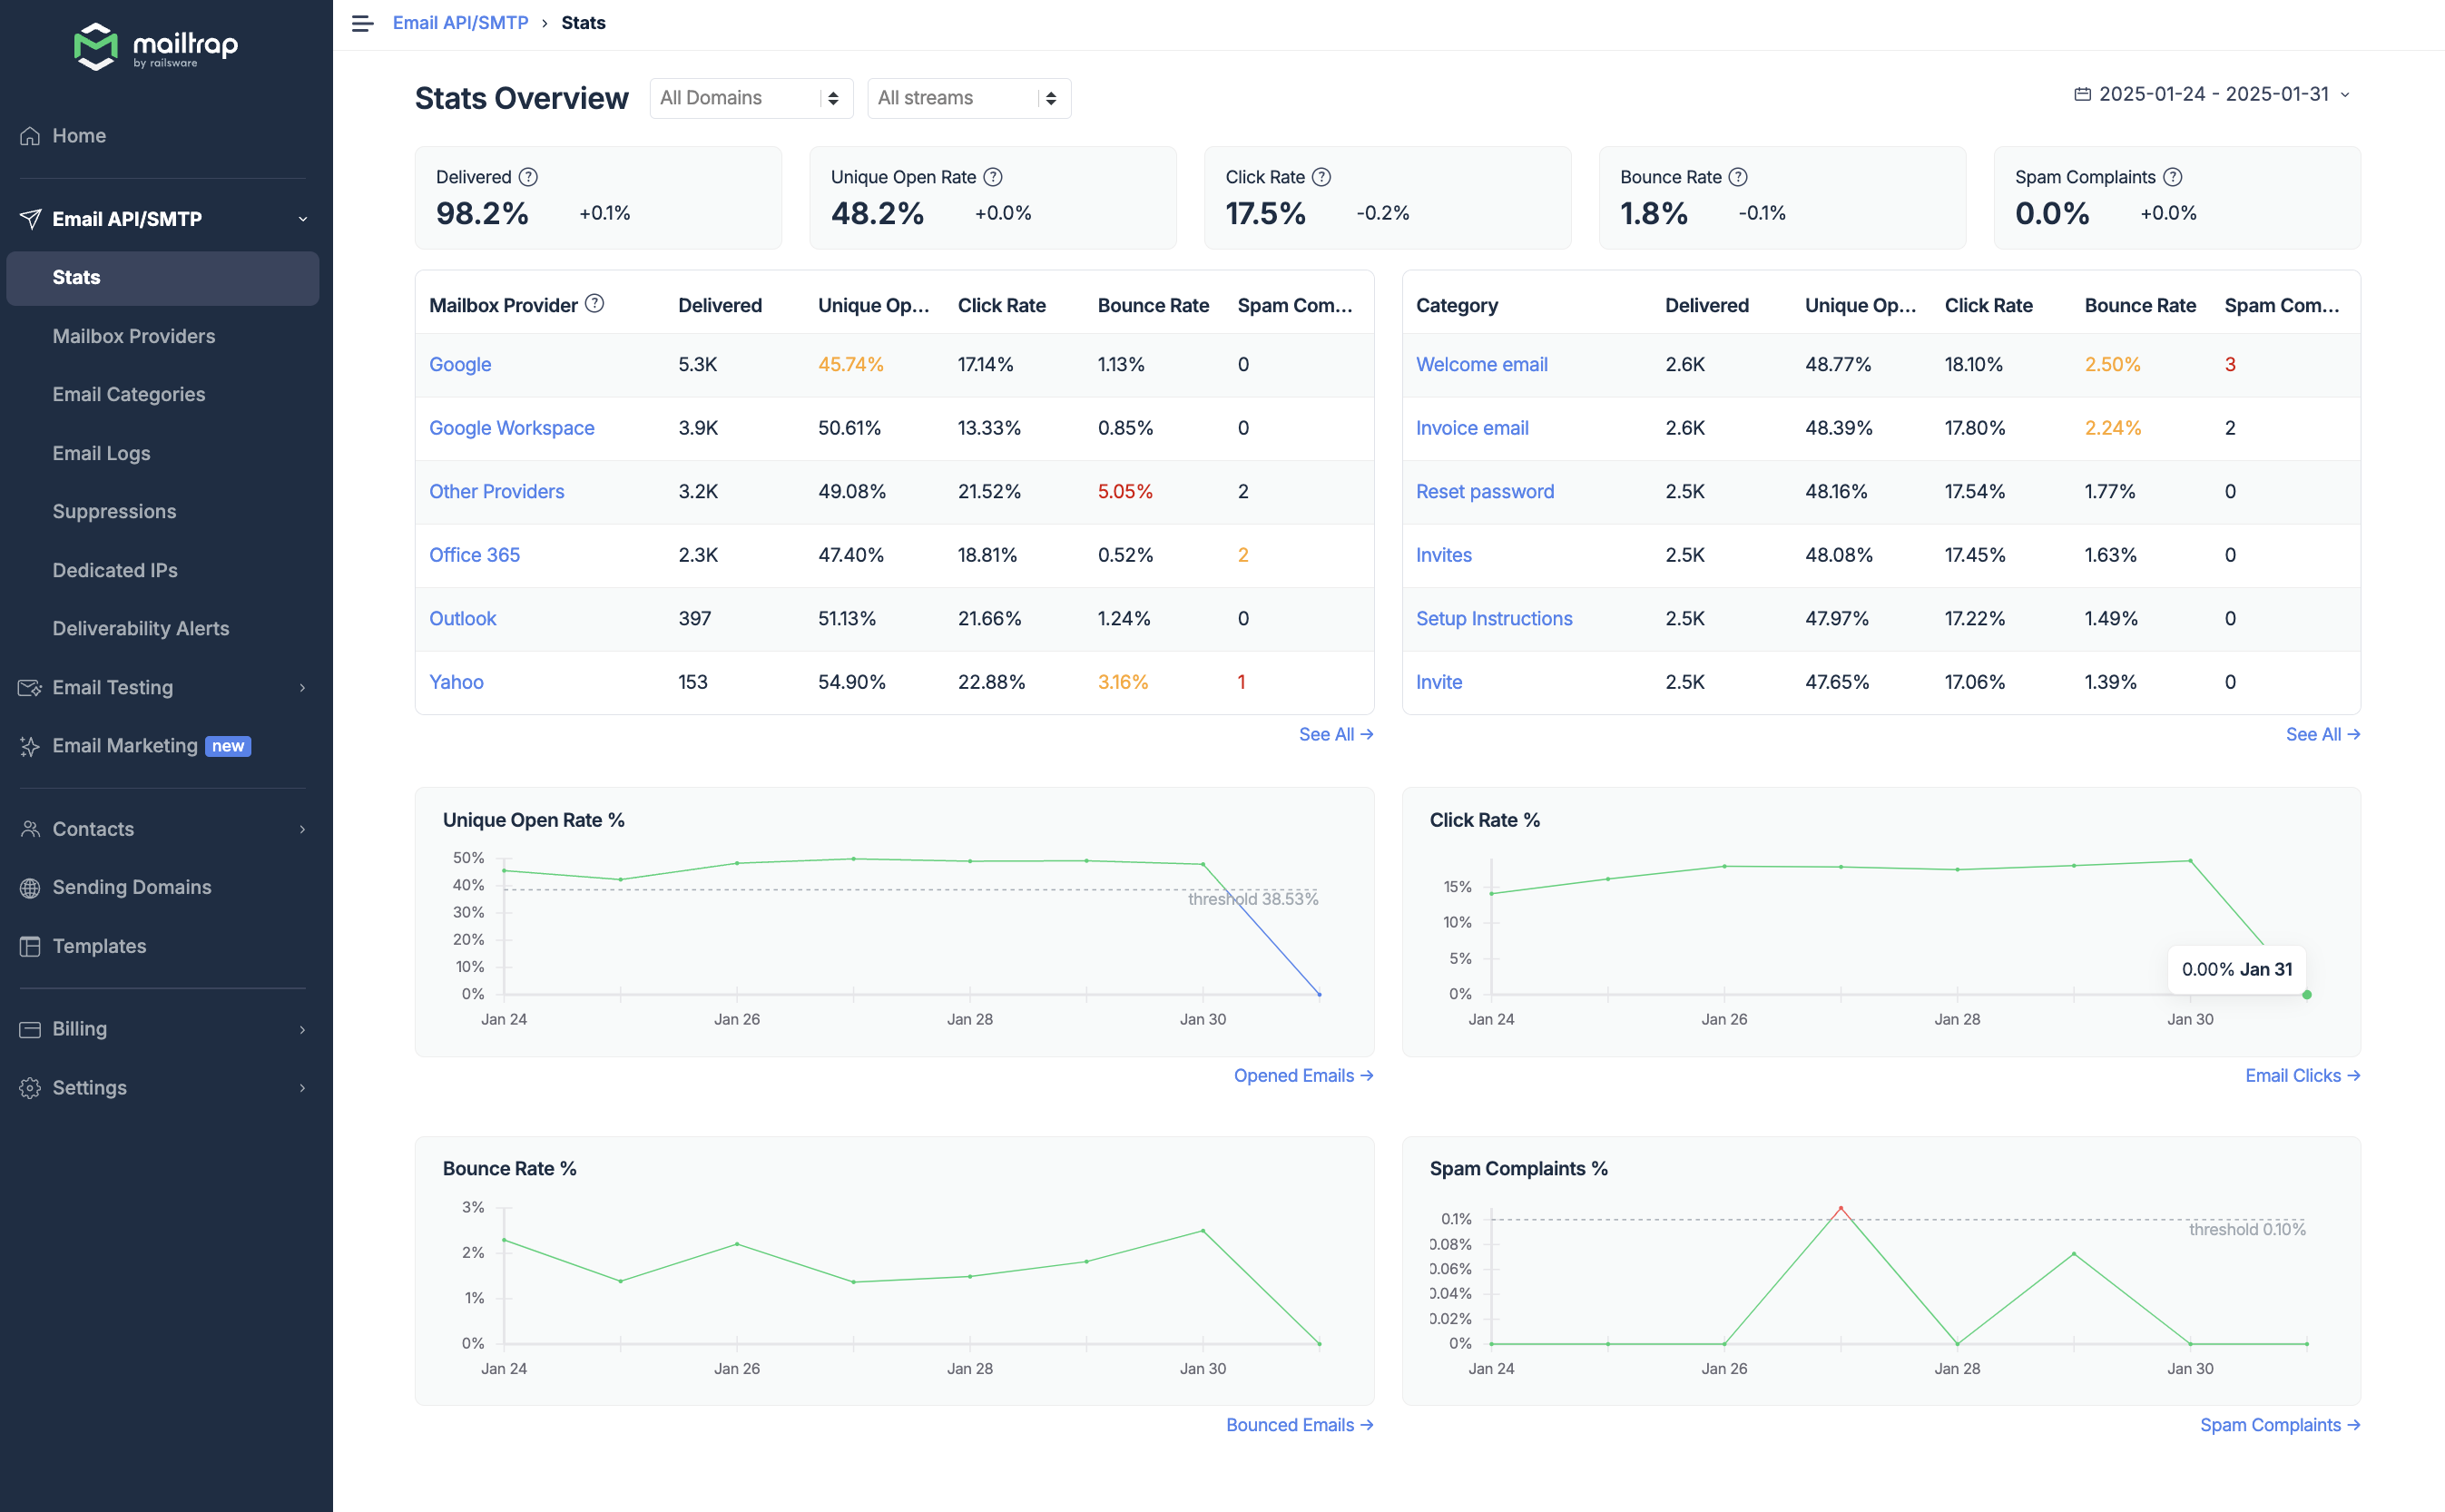The width and height of the screenshot is (2445, 1512).
Task: Click the hamburger menu toggle icon
Action: coord(362,23)
